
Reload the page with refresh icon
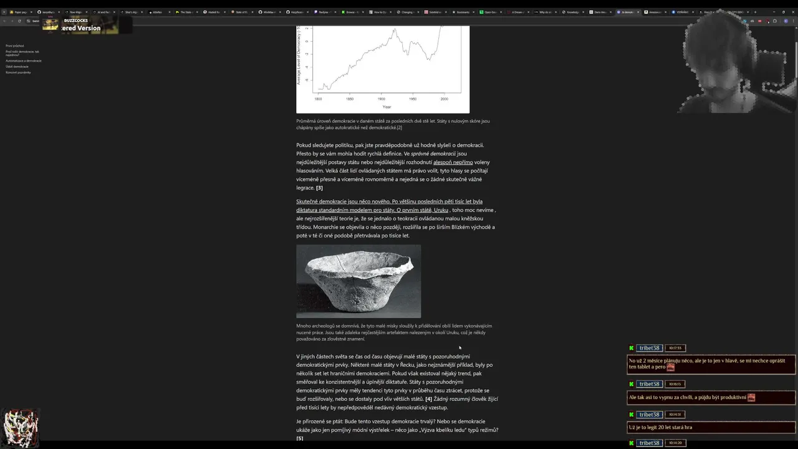click(19, 21)
